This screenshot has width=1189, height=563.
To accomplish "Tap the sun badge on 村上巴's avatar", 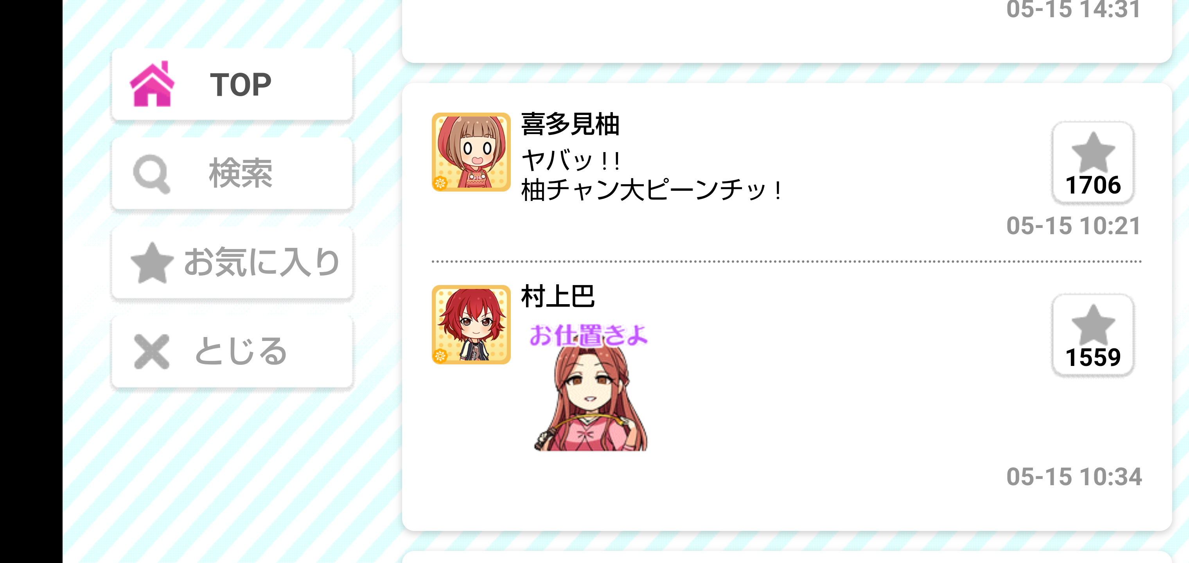I will point(440,356).
